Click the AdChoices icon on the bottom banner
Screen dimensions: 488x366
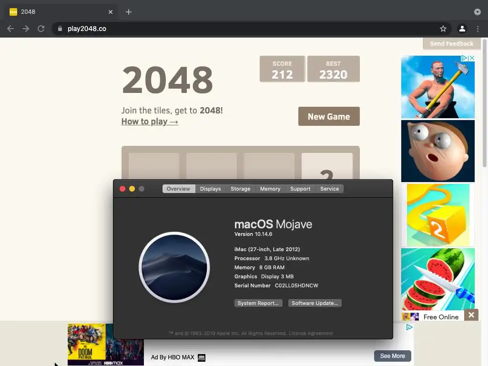[409, 327]
